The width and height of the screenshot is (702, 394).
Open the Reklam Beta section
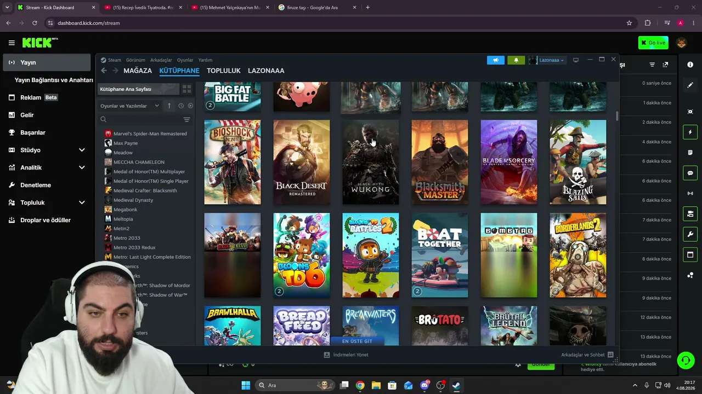coord(47,97)
